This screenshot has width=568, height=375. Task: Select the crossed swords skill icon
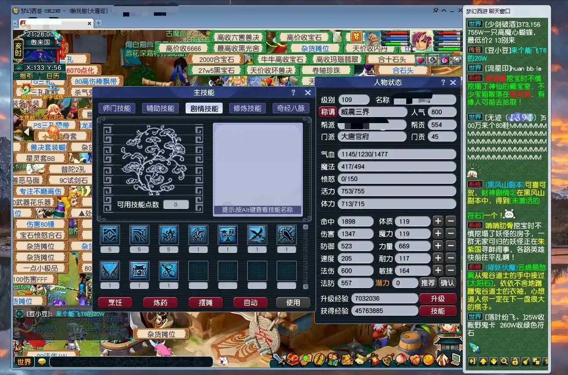pyautogui.click(x=257, y=235)
